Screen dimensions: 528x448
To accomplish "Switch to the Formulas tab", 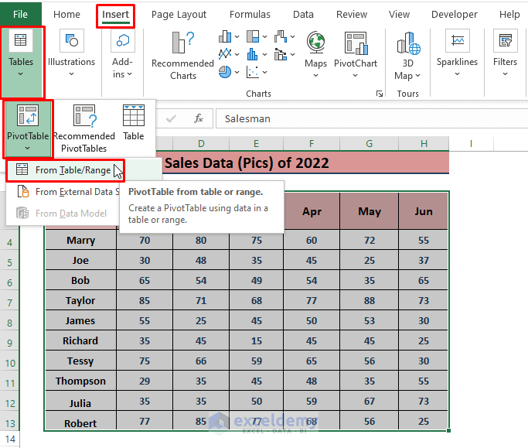I will pyautogui.click(x=250, y=14).
